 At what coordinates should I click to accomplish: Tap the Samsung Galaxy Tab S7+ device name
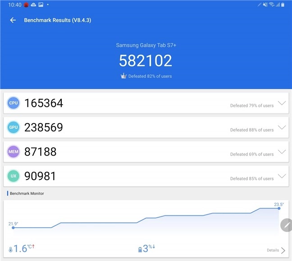click(x=146, y=45)
